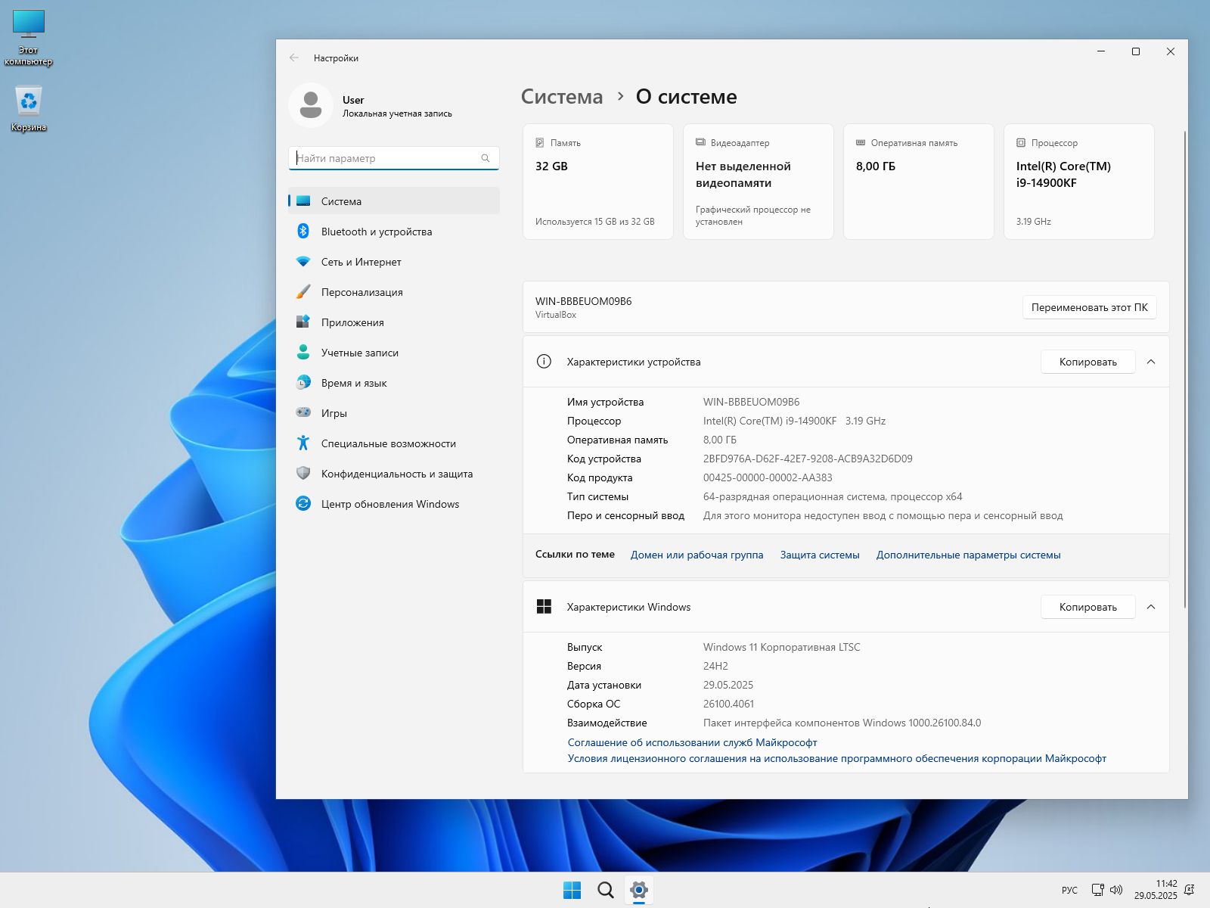Screen dimensions: 1210x908
Task: Select the Код устройства value 2BFD976A-D62F-42E7-9208-ACB9A32D6D09
Action: click(x=808, y=459)
